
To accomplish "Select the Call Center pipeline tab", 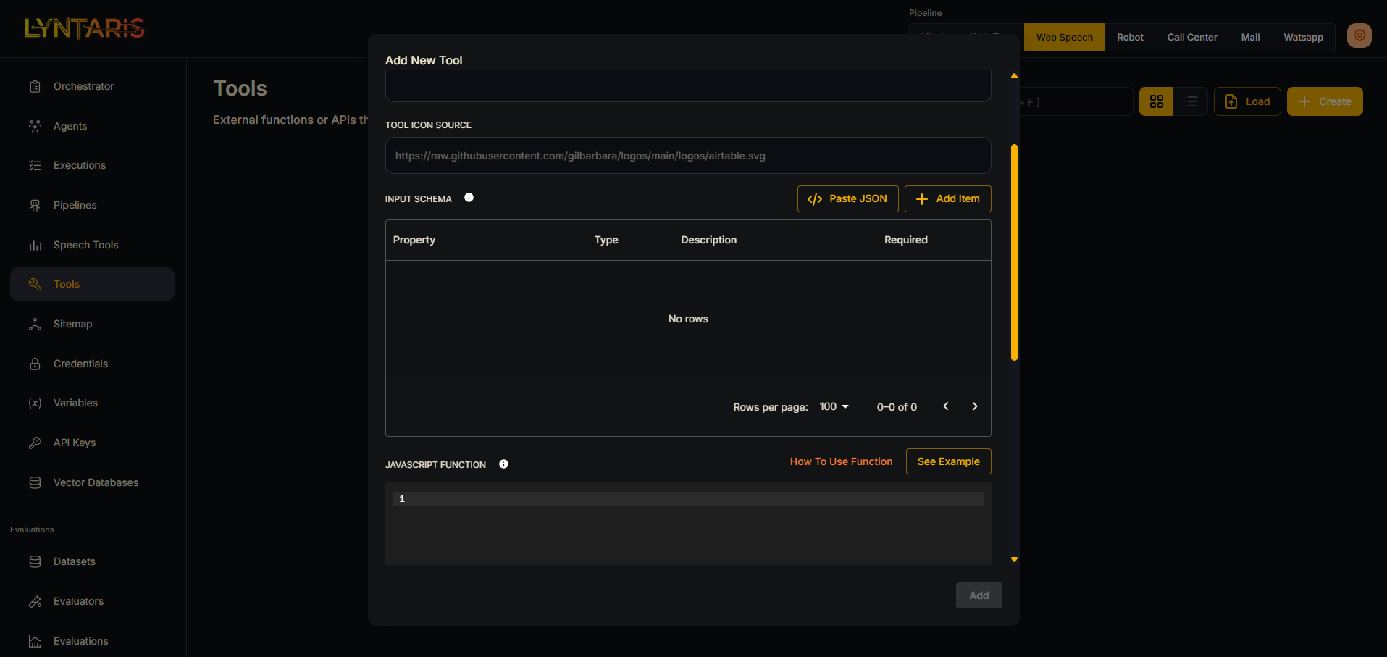I will pos(1191,38).
